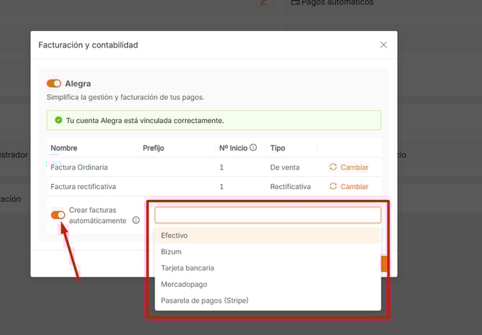This screenshot has width=482, height=335.
Task: Click refresh icon on Factura Ordinaria row
Action: (332, 167)
